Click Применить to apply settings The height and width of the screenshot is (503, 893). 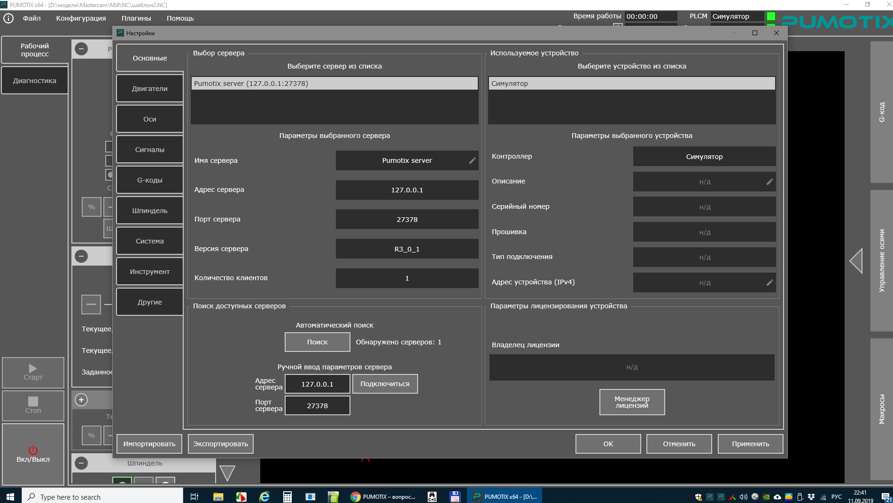coord(751,444)
